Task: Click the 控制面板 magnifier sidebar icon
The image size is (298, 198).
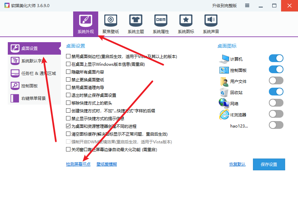Action: [15, 86]
